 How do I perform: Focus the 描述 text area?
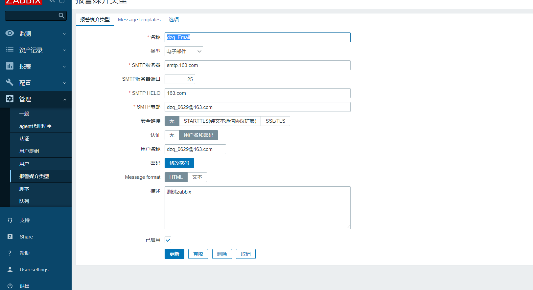pos(258,208)
